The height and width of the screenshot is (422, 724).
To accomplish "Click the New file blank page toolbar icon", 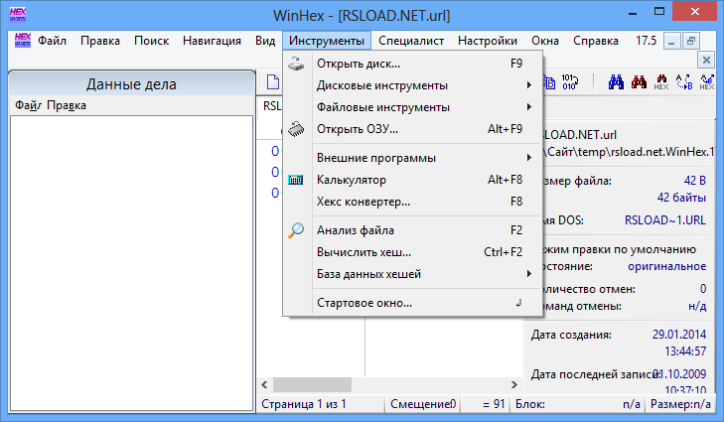I will point(273,81).
